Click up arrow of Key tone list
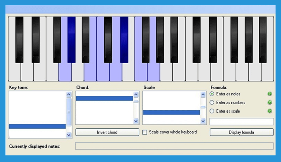Screen dimensions: 281x162 69,94
